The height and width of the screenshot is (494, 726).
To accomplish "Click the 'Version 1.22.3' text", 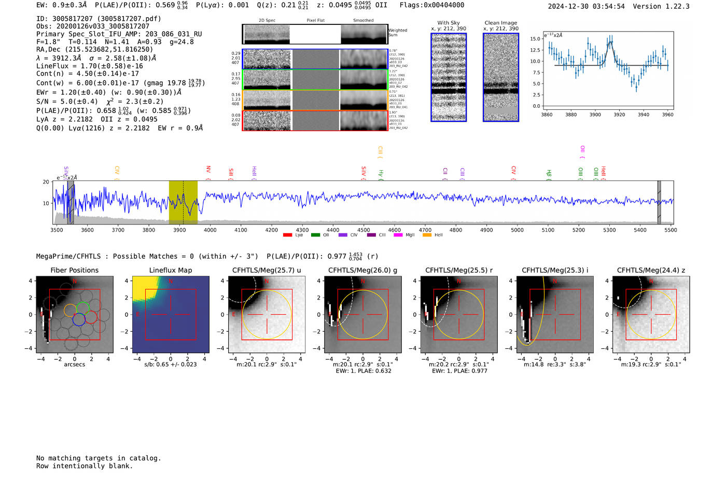I will pos(661,7).
